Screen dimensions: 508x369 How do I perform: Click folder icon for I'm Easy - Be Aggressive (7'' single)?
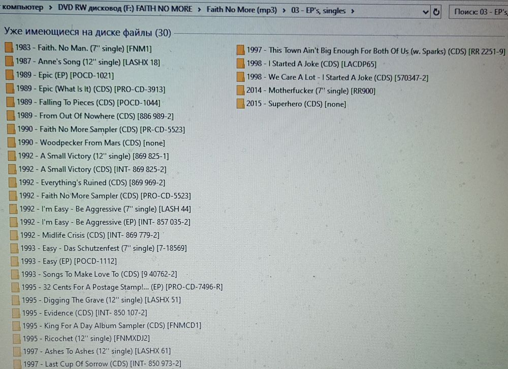click(x=13, y=209)
